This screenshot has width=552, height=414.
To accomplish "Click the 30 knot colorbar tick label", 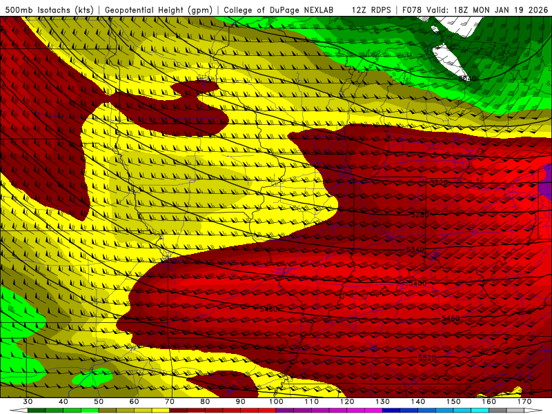I will tap(28, 402).
